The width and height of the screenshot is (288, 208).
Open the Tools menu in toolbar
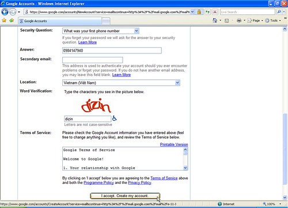click(272, 21)
